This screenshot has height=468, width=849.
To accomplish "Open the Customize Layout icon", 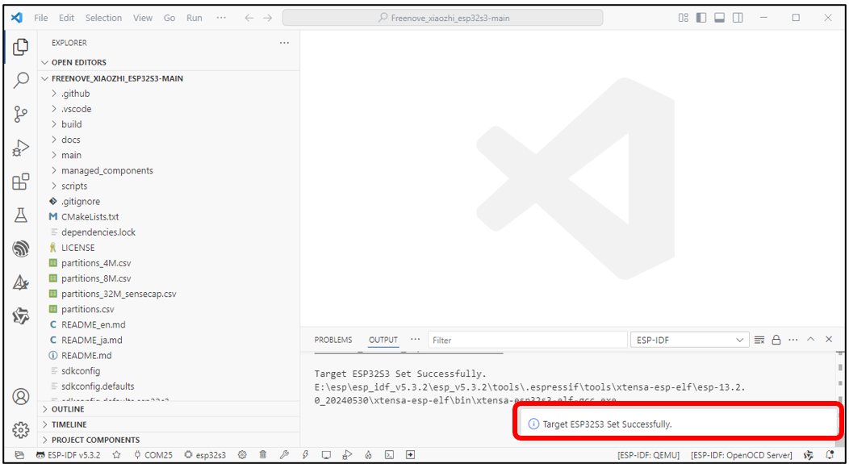I will coord(684,18).
